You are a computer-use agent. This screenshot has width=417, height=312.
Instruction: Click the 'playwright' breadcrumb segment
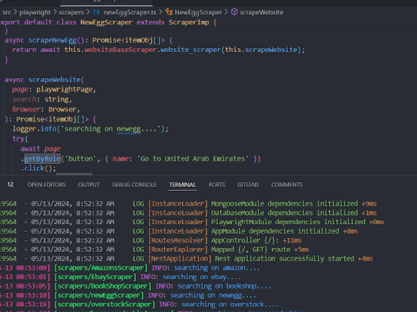coord(35,12)
